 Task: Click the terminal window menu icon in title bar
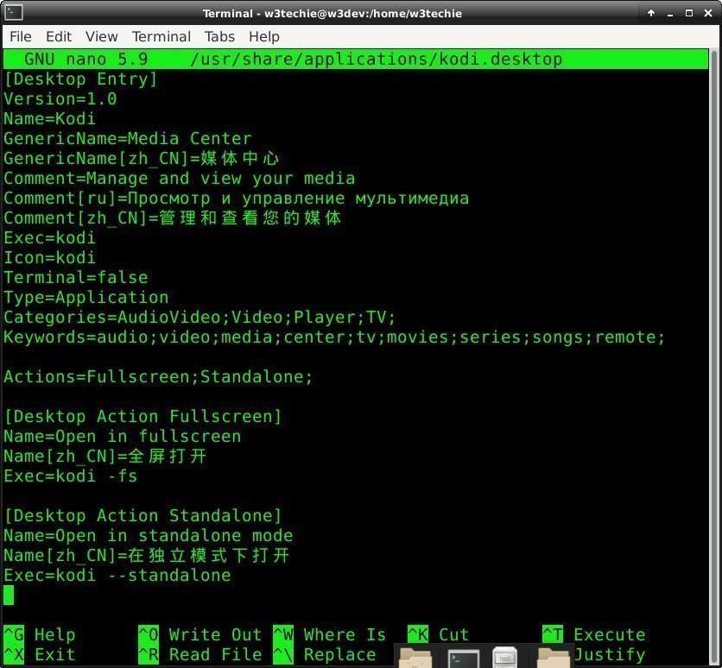point(14,13)
